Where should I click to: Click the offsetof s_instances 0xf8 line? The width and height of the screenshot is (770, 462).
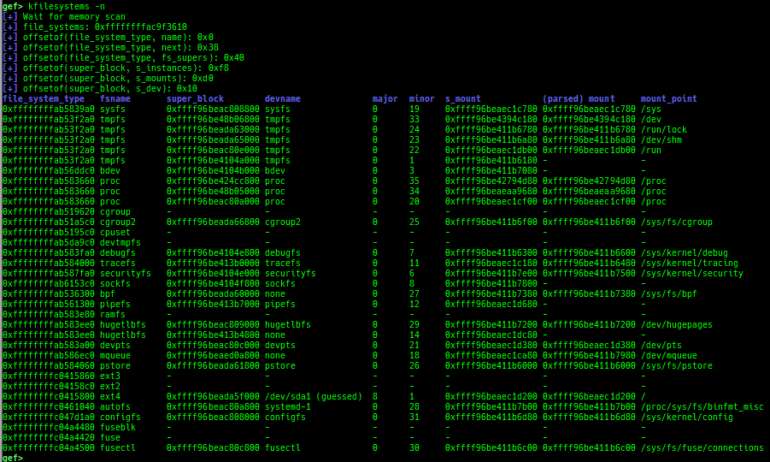pos(115,68)
